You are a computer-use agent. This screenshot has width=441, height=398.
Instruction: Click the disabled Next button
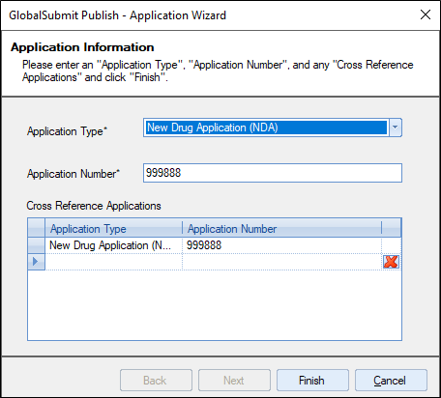point(234,381)
